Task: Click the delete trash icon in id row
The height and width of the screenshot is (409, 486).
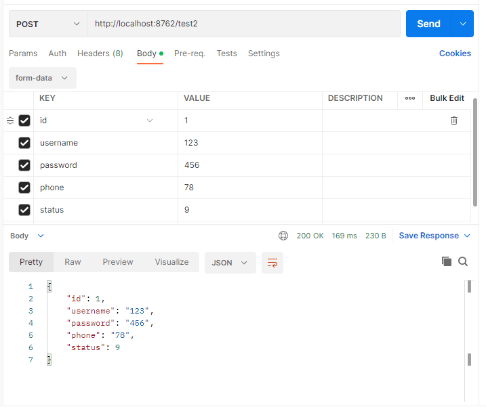Action: point(453,121)
